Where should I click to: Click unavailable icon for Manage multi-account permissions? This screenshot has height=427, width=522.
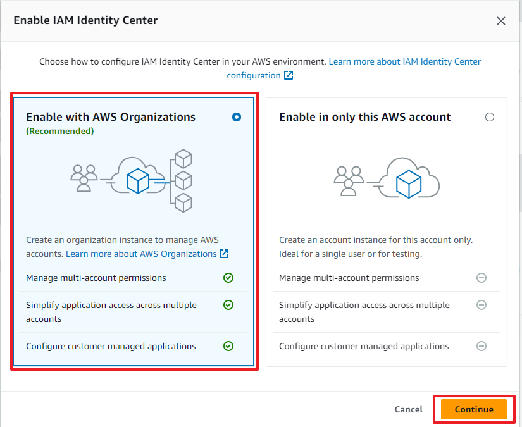(x=482, y=278)
